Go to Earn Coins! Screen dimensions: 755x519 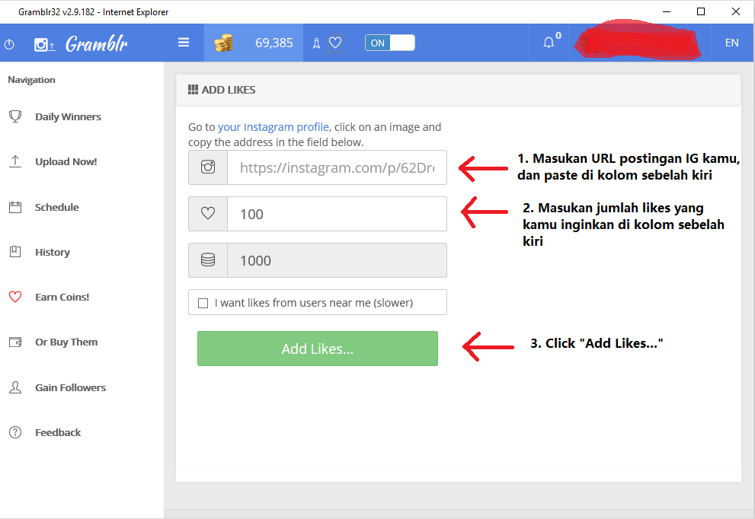coord(62,298)
